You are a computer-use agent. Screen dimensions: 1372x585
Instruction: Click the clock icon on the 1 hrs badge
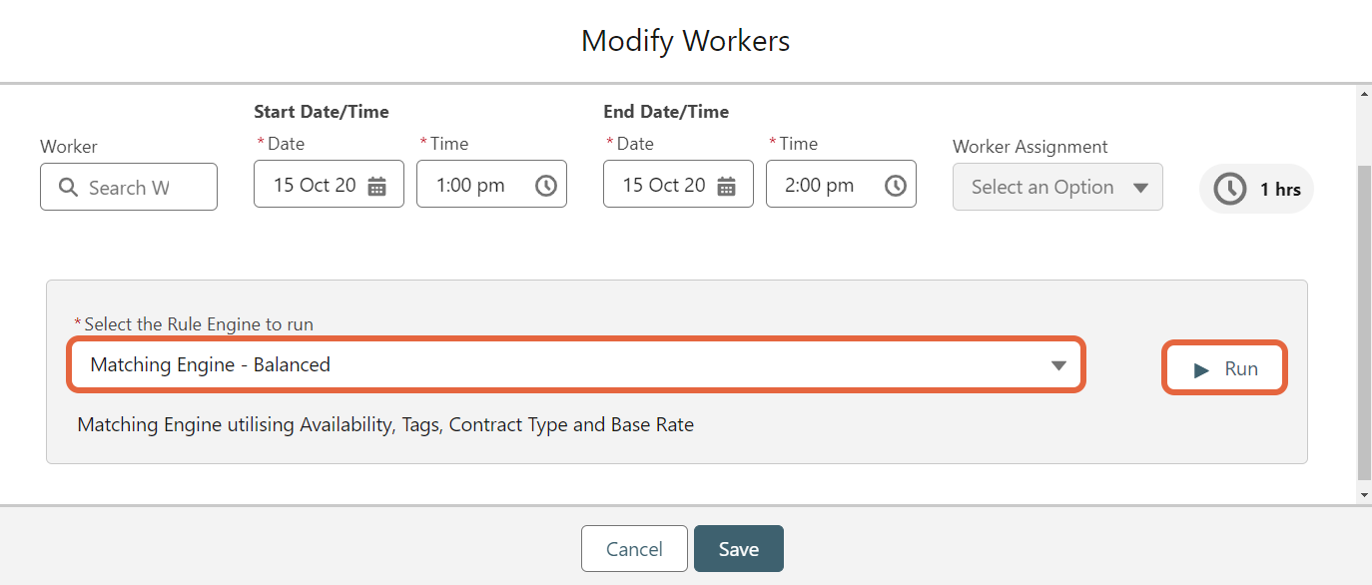click(x=1230, y=188)
